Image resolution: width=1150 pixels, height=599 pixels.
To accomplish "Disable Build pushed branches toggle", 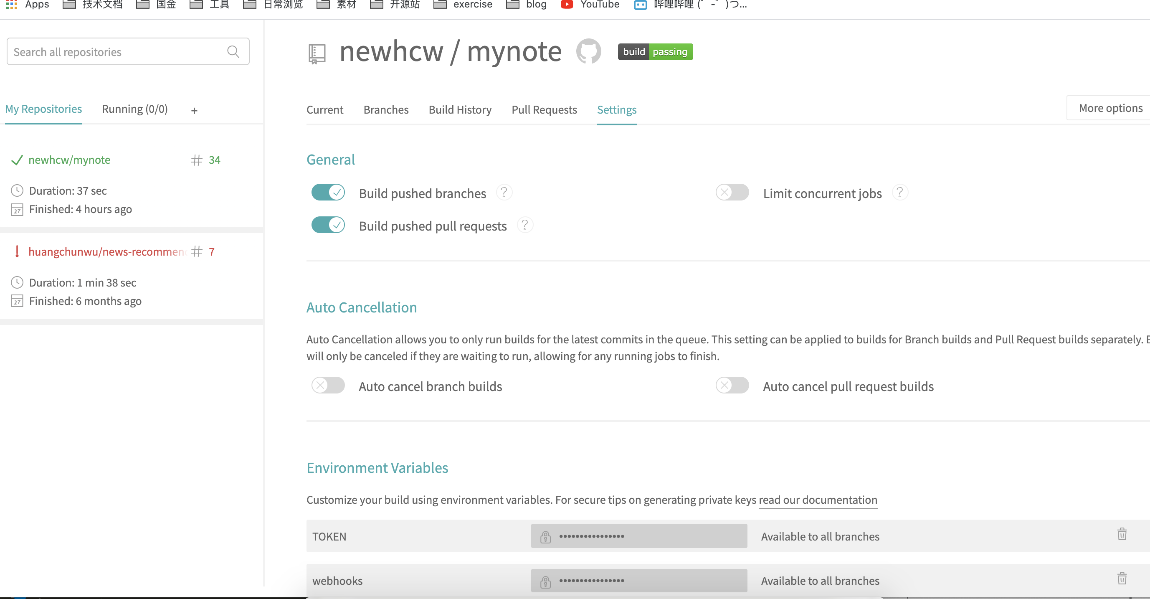I will tap(328, 193).
